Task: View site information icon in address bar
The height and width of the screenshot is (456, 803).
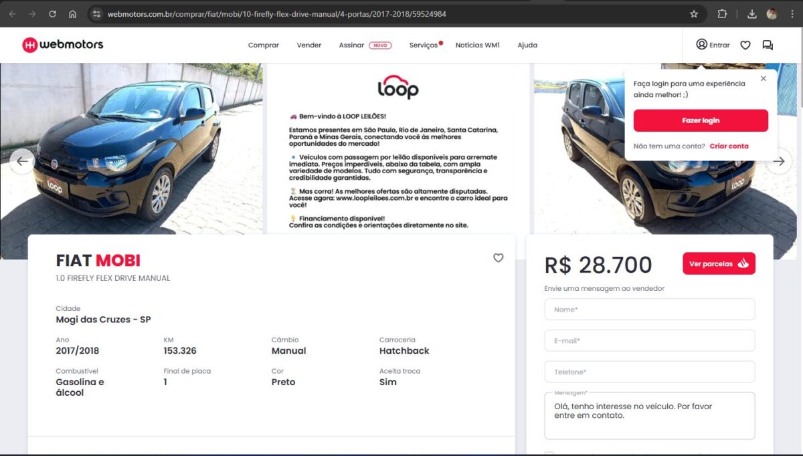Action: 96,14
